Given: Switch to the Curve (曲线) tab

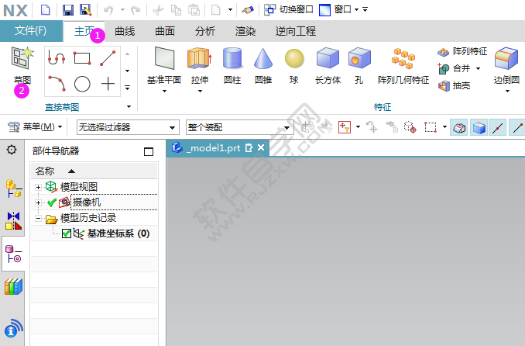Looking at the screenshot, I should click(x=125, y=31).
